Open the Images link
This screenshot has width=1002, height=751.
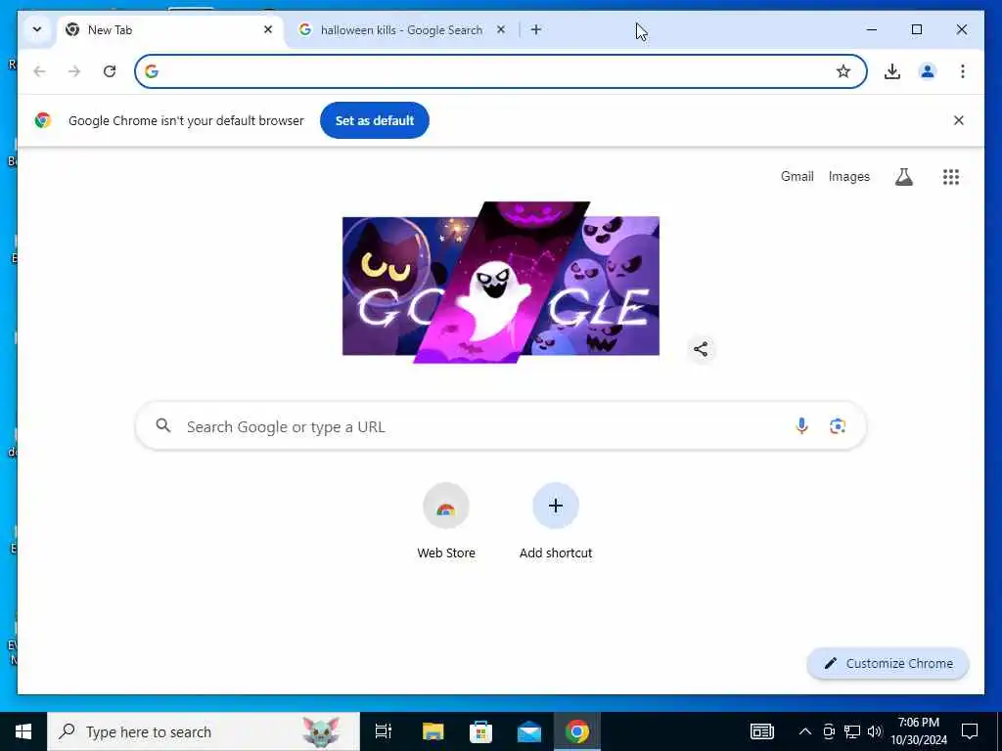pos(848,177)
